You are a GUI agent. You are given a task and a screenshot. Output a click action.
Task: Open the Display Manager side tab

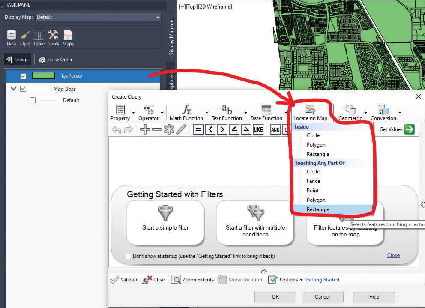171,36
